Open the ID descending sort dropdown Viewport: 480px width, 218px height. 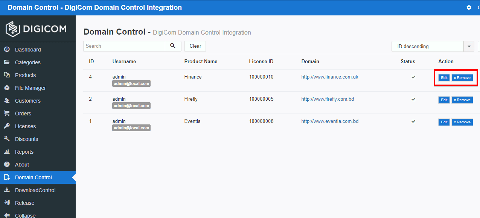point(427,46)
